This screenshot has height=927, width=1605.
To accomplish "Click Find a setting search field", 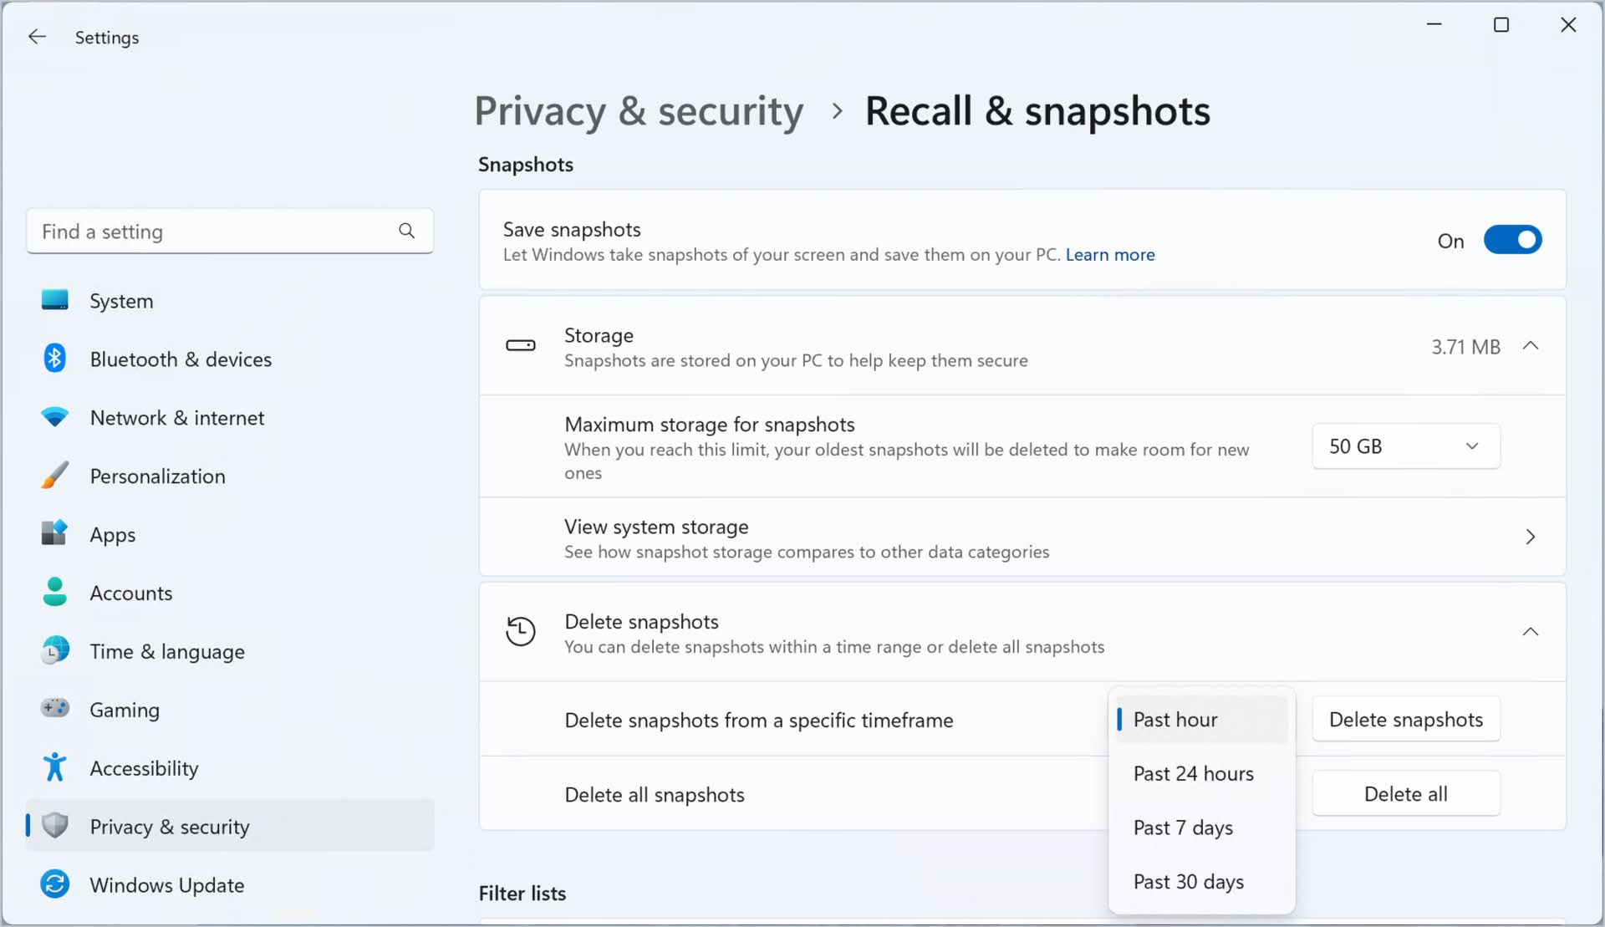I will coord(229,231).
